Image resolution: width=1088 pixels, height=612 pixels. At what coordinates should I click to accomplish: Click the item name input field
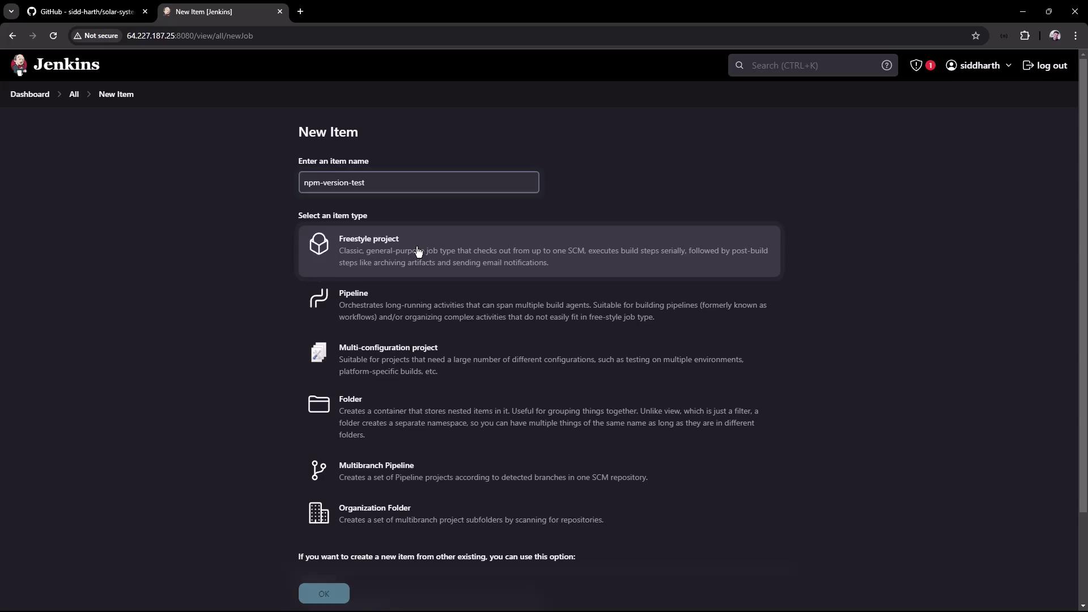(x=418, y=182)
